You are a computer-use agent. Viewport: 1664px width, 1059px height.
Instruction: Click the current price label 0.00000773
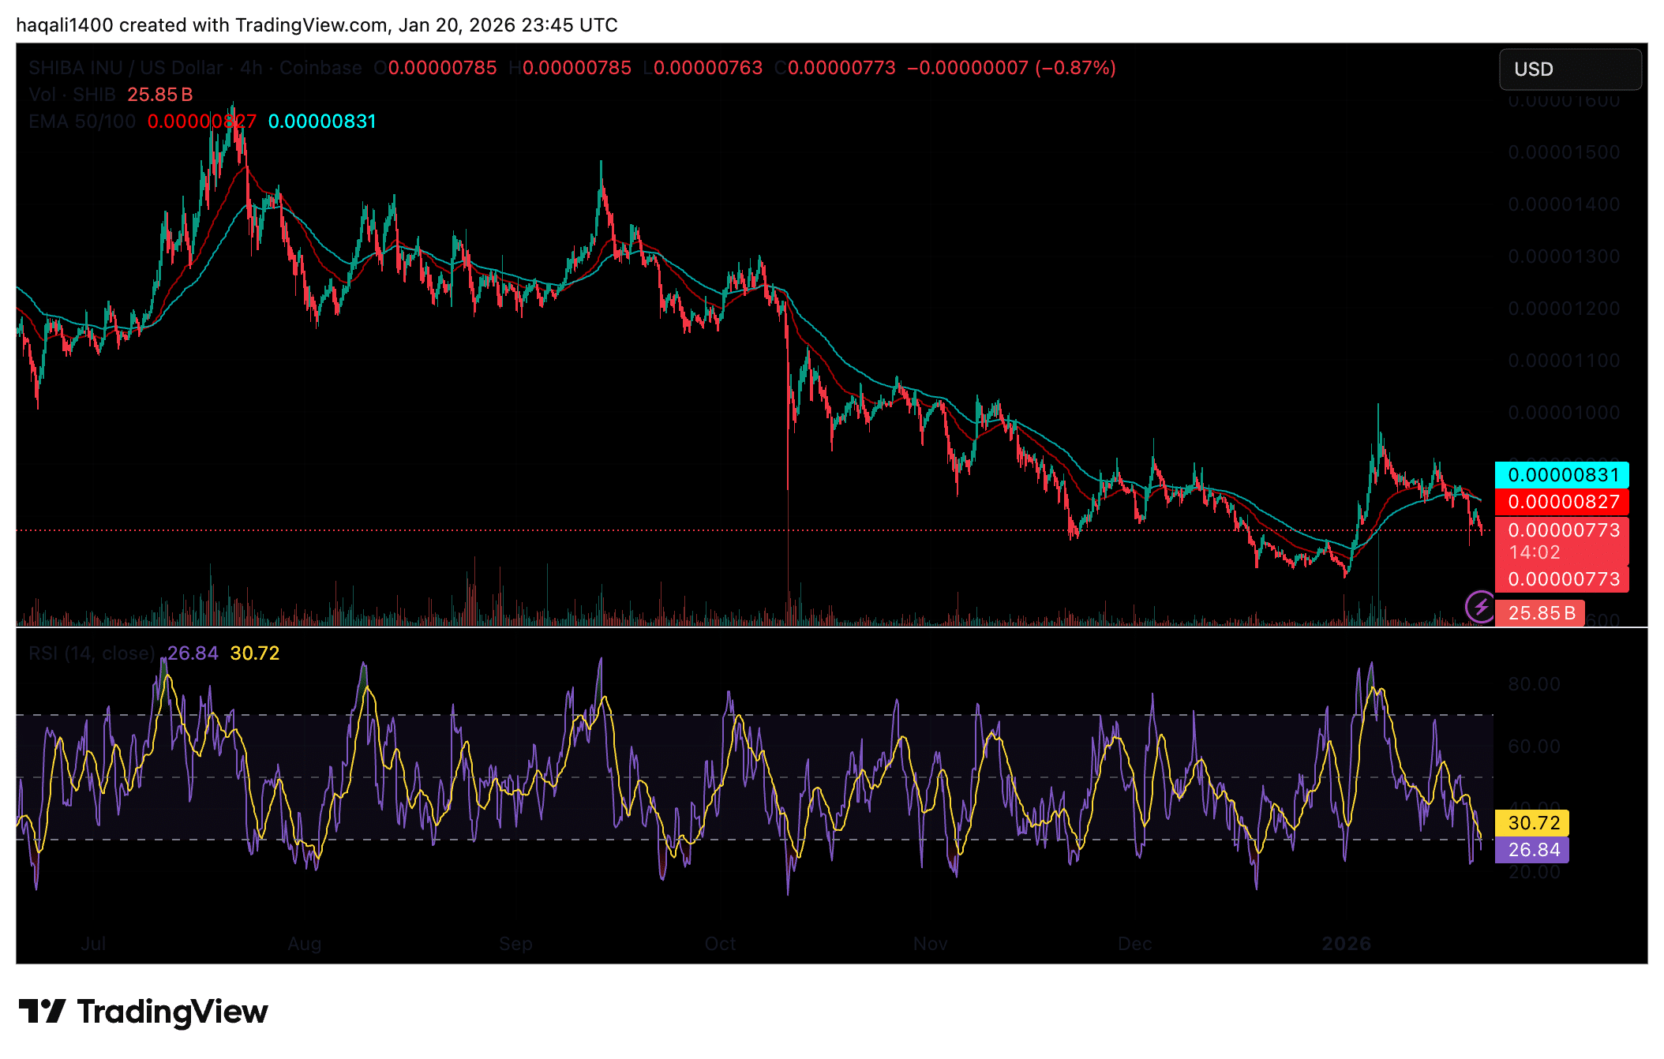pyautogui.click(x=1561, y=529)
